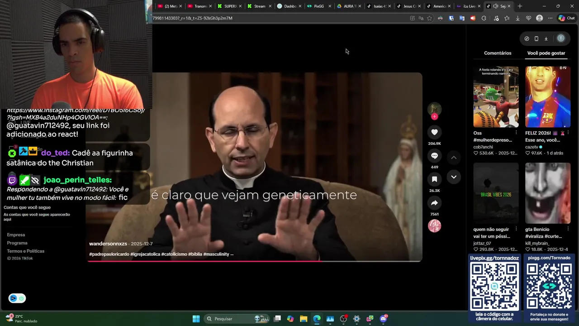Click the TikTok coins icon in top pill
The width and height of the screenshot is (579, 326).
click(527, 38)
